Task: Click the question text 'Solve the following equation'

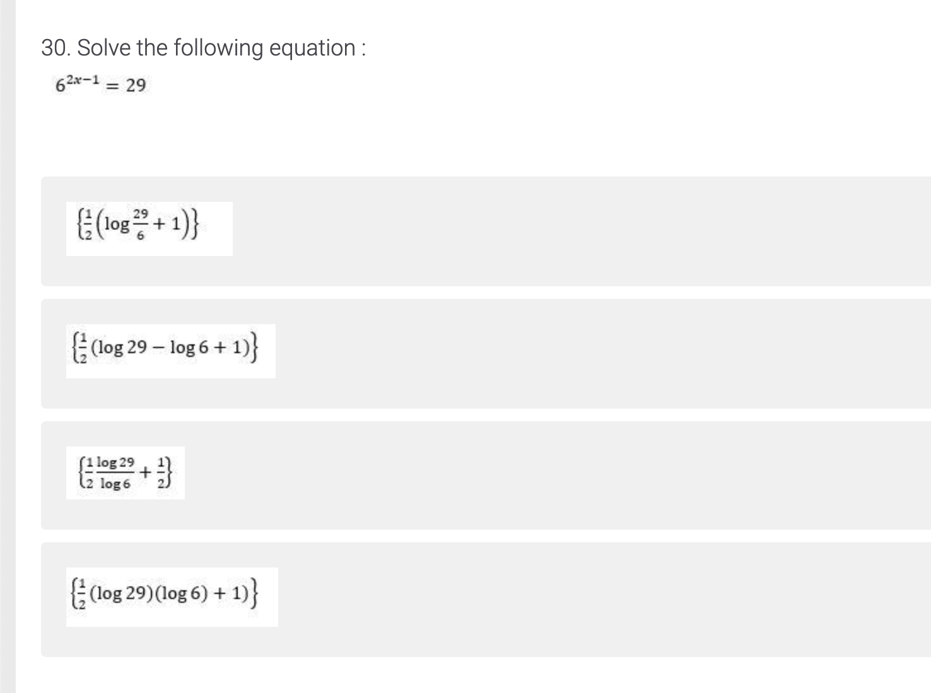Action: point(202,47)
